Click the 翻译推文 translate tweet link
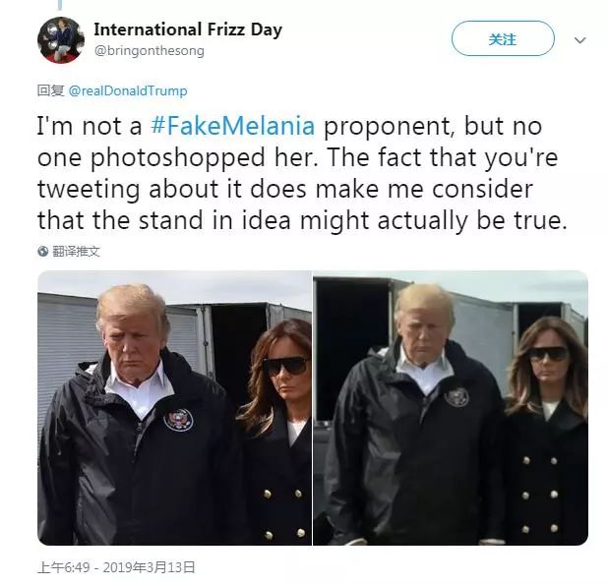608x585 pixels. [x=76, y=252]
